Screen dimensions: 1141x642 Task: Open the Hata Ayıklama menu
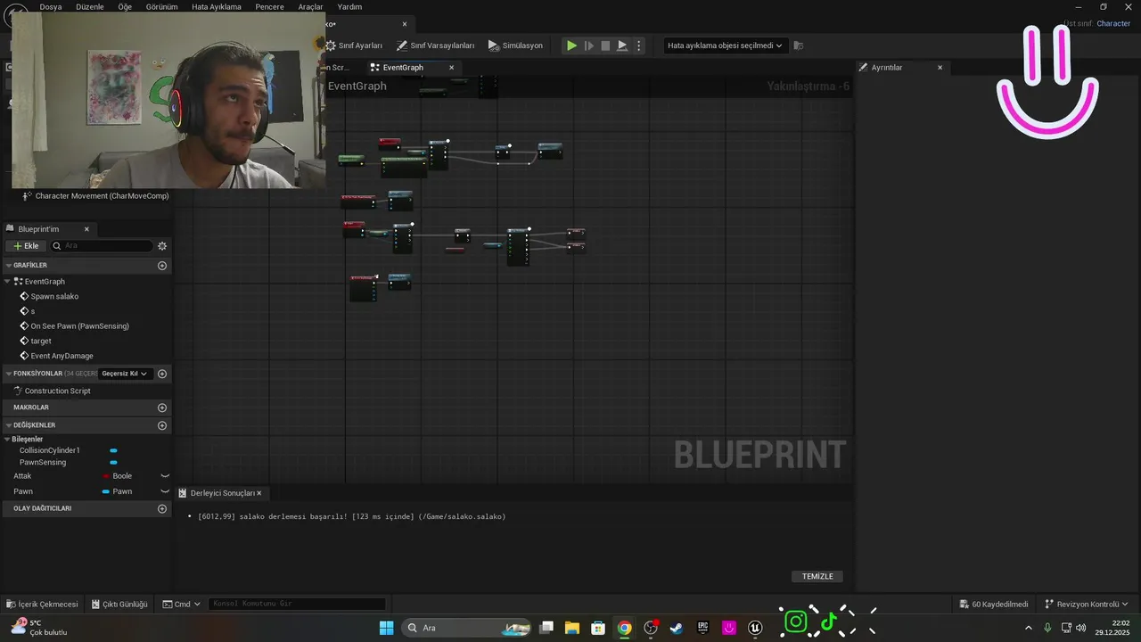(x=217, y=7)
